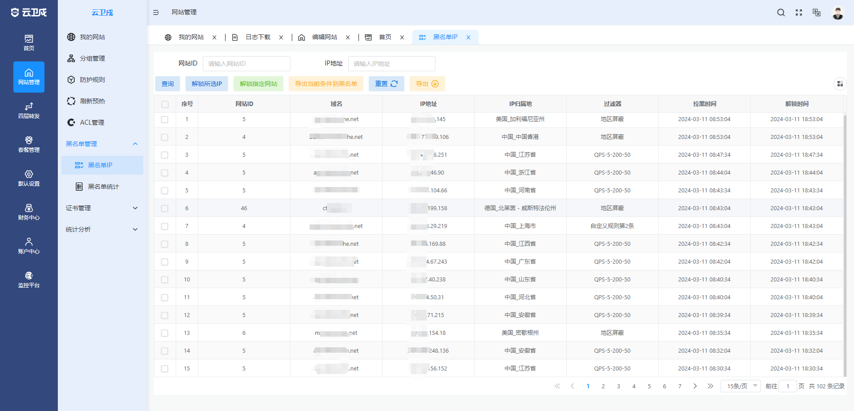Check the row 2 checkbox
This screenshot has height=411, width=854.
[x=165, y=137]
